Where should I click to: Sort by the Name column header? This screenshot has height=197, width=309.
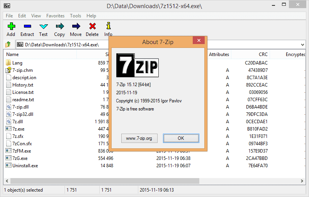40,54
